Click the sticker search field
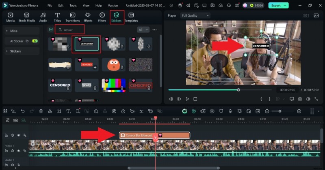The width and height of the screenshot is (325, 170). click(x=70, y=30)
